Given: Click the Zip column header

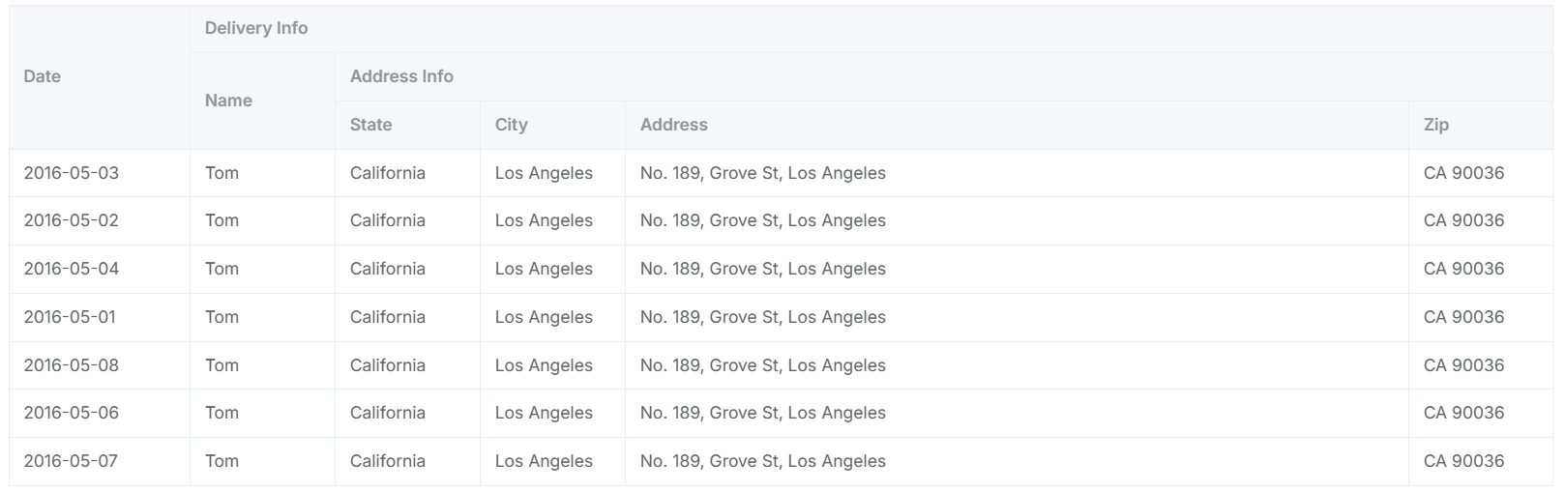Looking at the screenshot, I should (1435, 125).
